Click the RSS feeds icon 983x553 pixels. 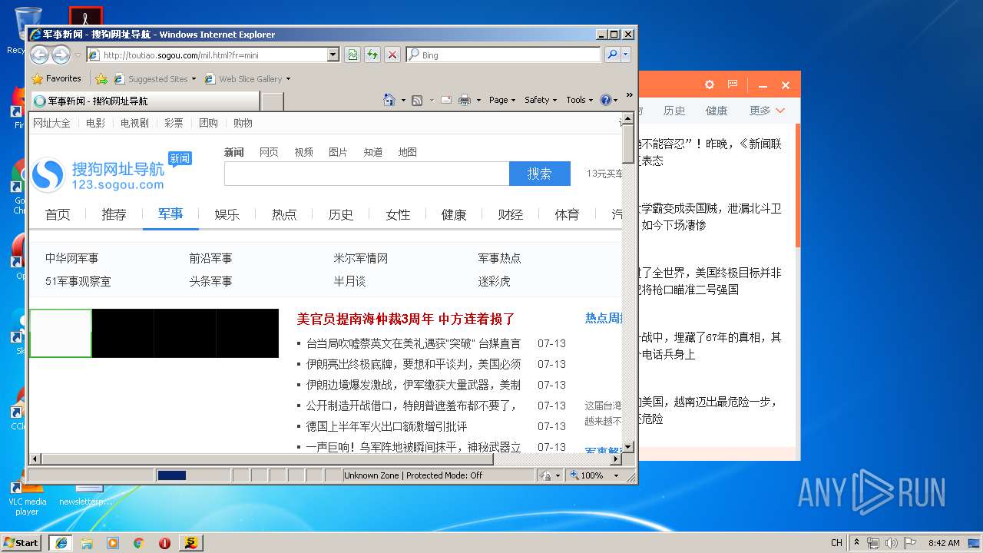(x=417, y=100)
